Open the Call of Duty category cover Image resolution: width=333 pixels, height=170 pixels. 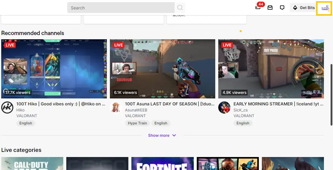(32, 163)
